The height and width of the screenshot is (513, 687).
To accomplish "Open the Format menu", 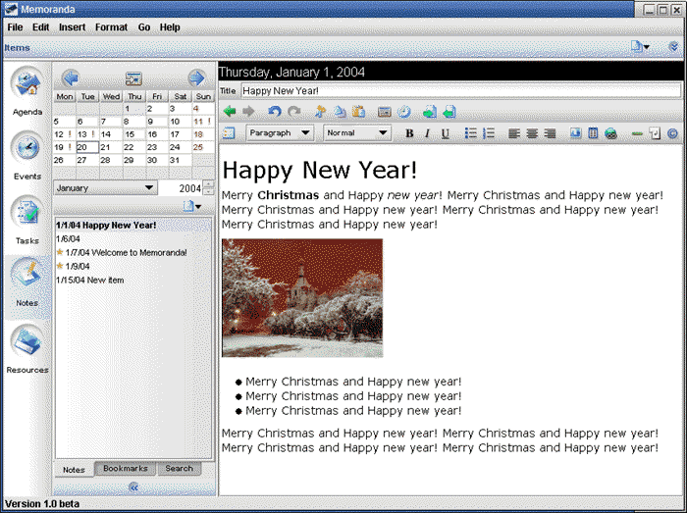I will (x=111, y=27).
